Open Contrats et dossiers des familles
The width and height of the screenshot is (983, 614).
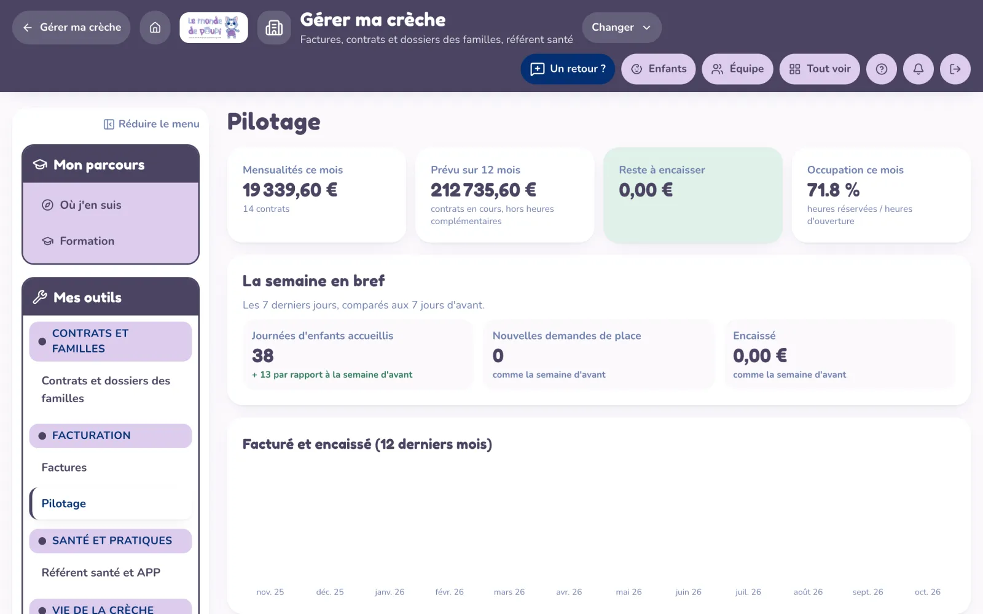(111, 390)
